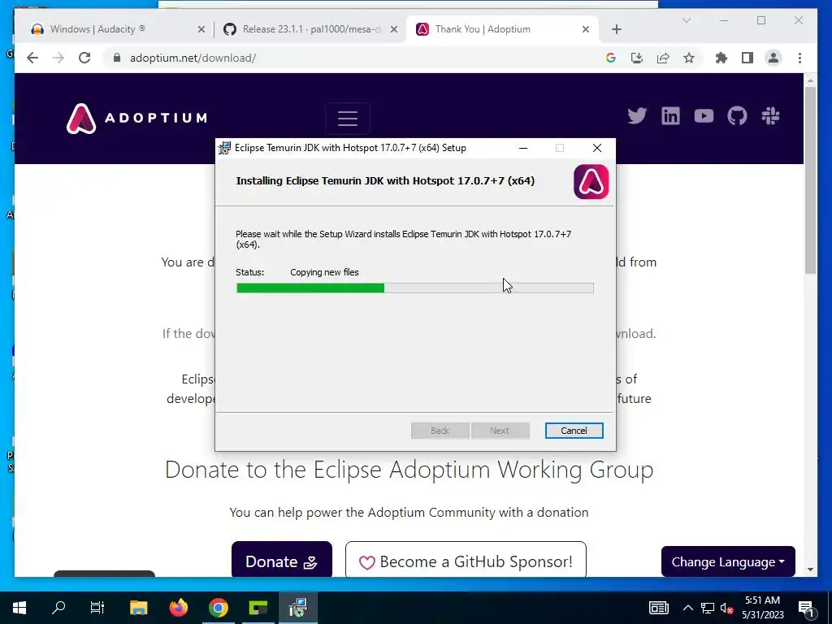Open the clock showing 5:51 AM

coord(762,608)
